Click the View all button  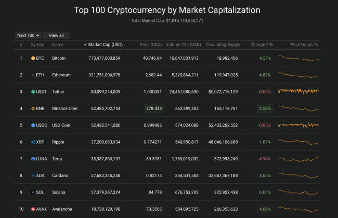(x=56, y=35)
